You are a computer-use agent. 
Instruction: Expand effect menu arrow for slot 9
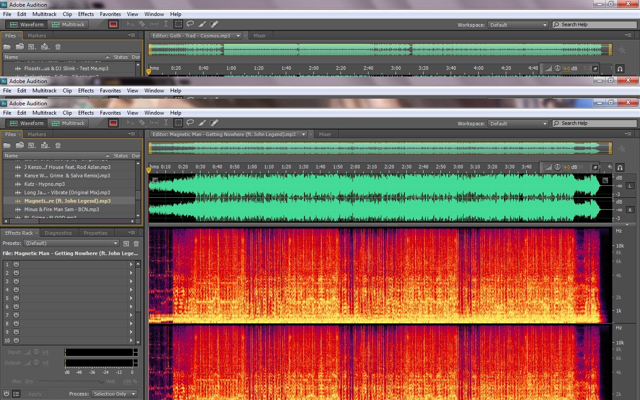point(131,332)
